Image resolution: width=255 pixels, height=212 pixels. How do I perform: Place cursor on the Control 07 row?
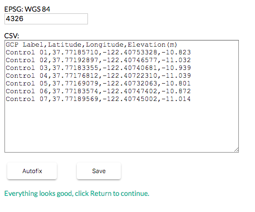98,99
